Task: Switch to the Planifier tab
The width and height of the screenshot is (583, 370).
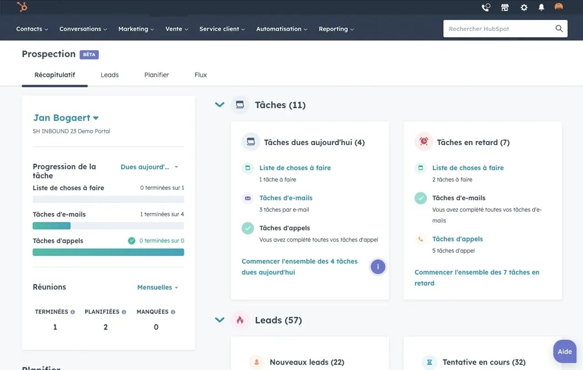Action: pyautogui.click(x=157, y=75)
